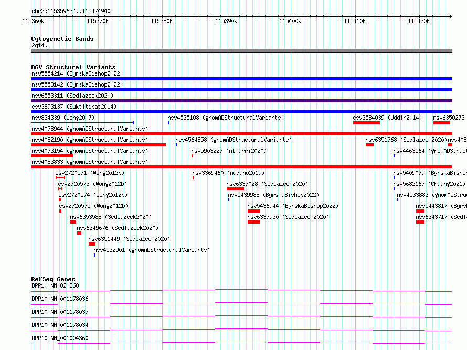This screenshot has width=467, height=350.
Task: Click the nsv4082190 gnomAD variant label
Action: [90, 140]
